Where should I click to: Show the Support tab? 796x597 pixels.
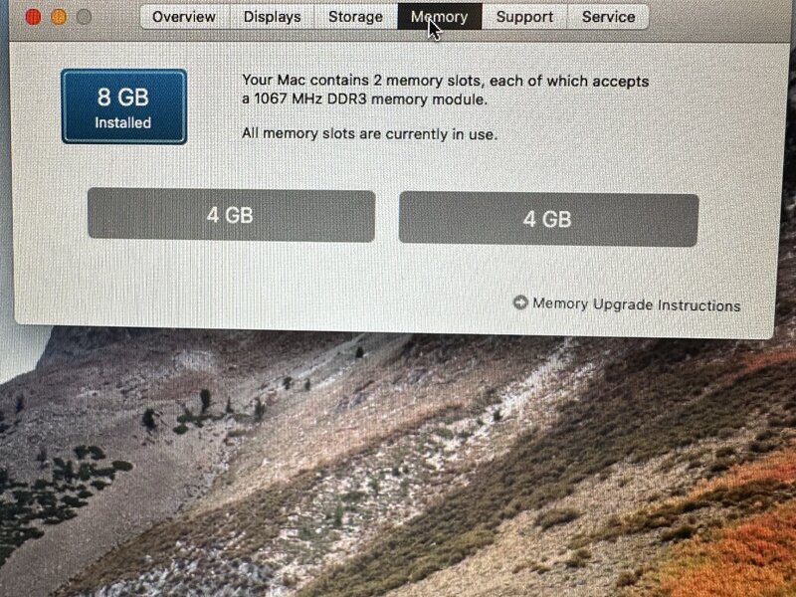point(524,17)
